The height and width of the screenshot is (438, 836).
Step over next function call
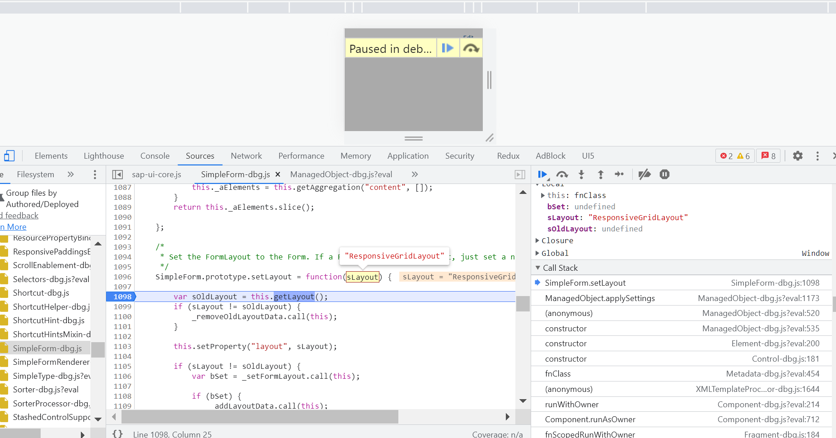(x=562, y=174)
